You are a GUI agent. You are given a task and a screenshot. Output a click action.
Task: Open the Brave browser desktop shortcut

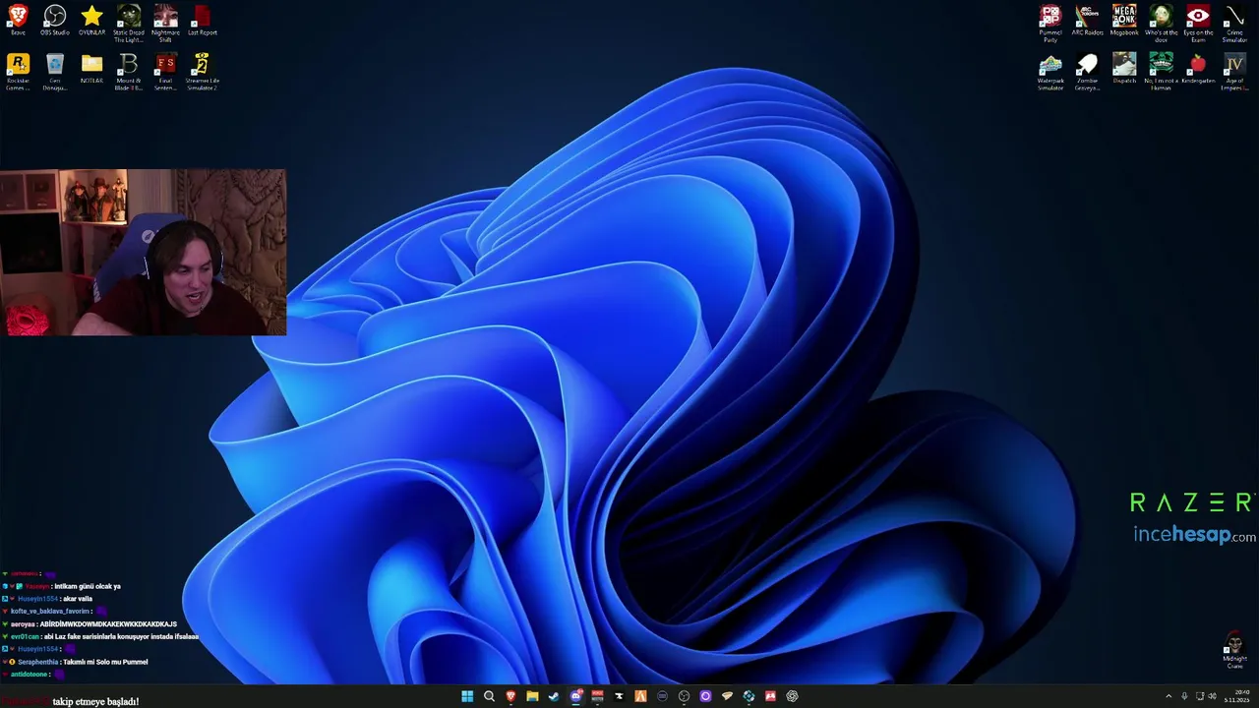click(x=18, y=22)
